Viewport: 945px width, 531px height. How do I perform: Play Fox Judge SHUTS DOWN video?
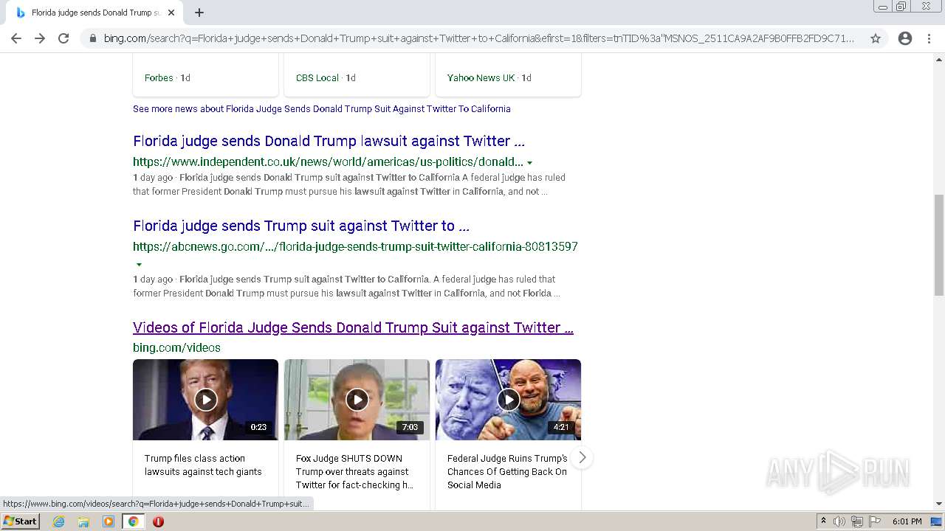(x=357, y=400)
